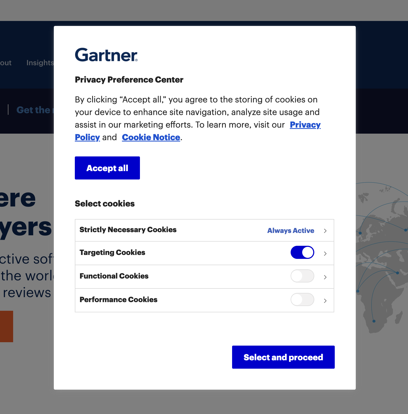408x414 pixels.
Task: Click the Gartner logo in the dialog
Action: click(106, 55)
